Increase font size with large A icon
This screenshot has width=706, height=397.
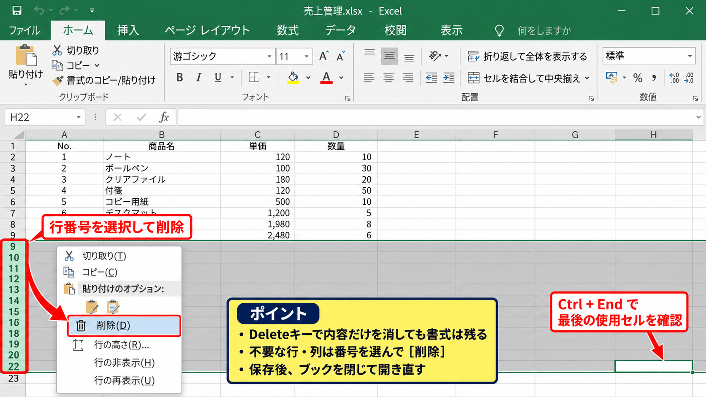click(x=323, y=56)
